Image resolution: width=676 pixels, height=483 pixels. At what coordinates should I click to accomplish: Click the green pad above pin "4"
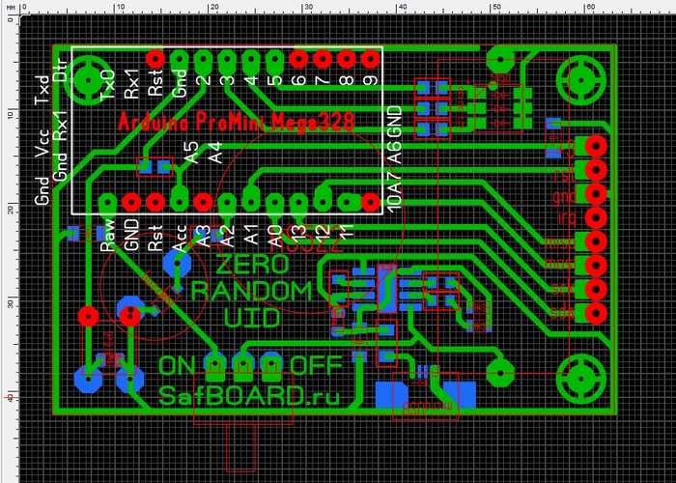251,60
